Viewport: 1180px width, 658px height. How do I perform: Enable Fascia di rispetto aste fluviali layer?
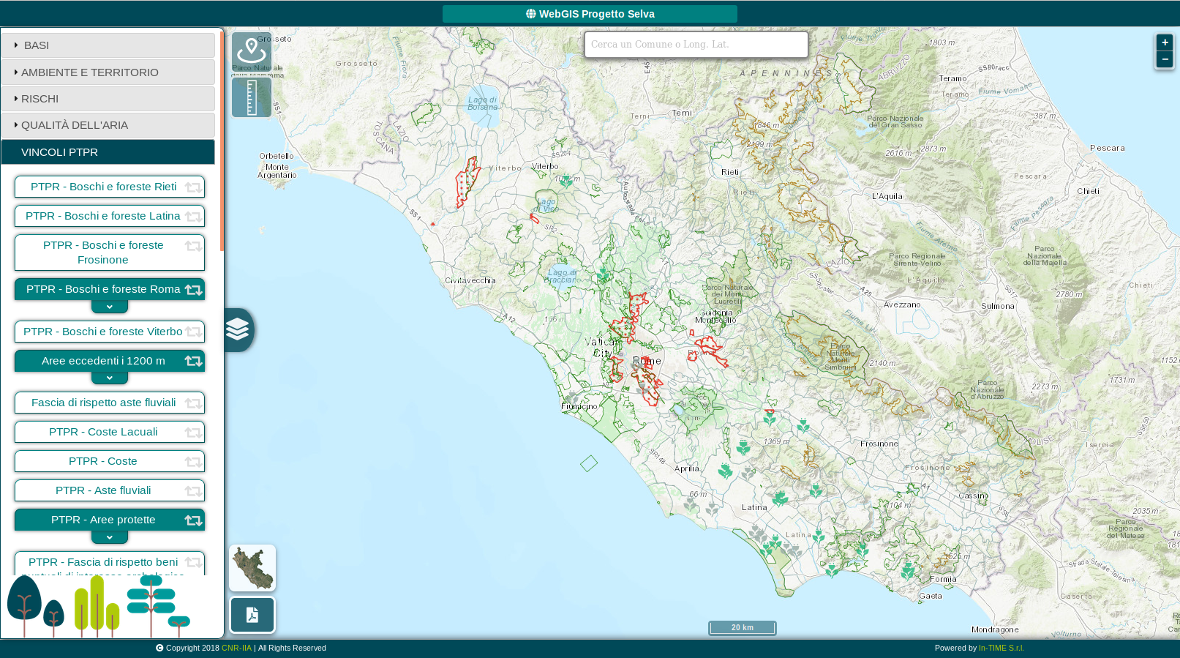(x=103, y=403)
